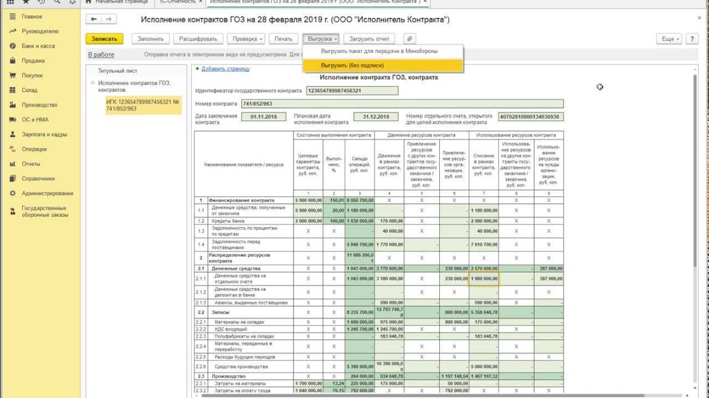This screenshot has height=398, width=709.
Task: Select ИГК 123654789987456321 page item
Action: 143,105
